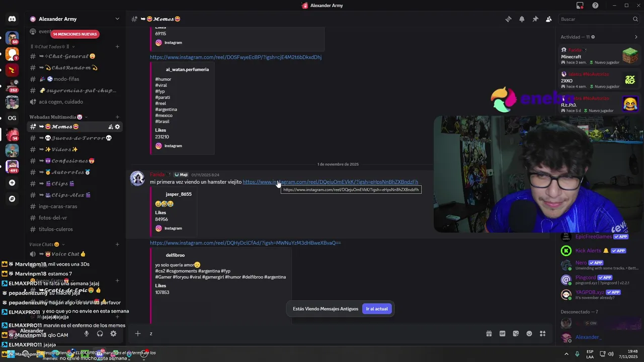
Task: Open the DQHyDclCfAd Instagram reel link
Action: [245, 243]
